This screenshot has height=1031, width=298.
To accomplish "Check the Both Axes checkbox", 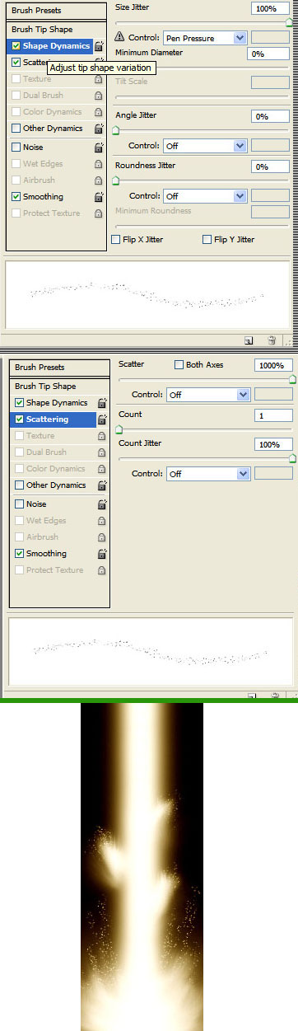I will 179,364.
